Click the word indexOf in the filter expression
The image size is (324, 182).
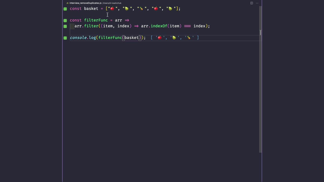(x=159, y=26)
